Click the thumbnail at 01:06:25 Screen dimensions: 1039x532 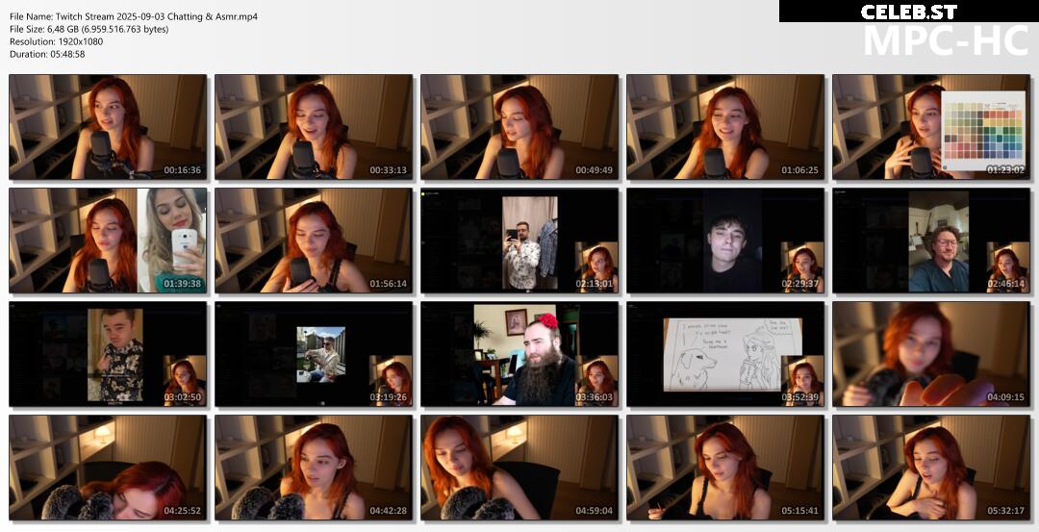click(725, 127)
